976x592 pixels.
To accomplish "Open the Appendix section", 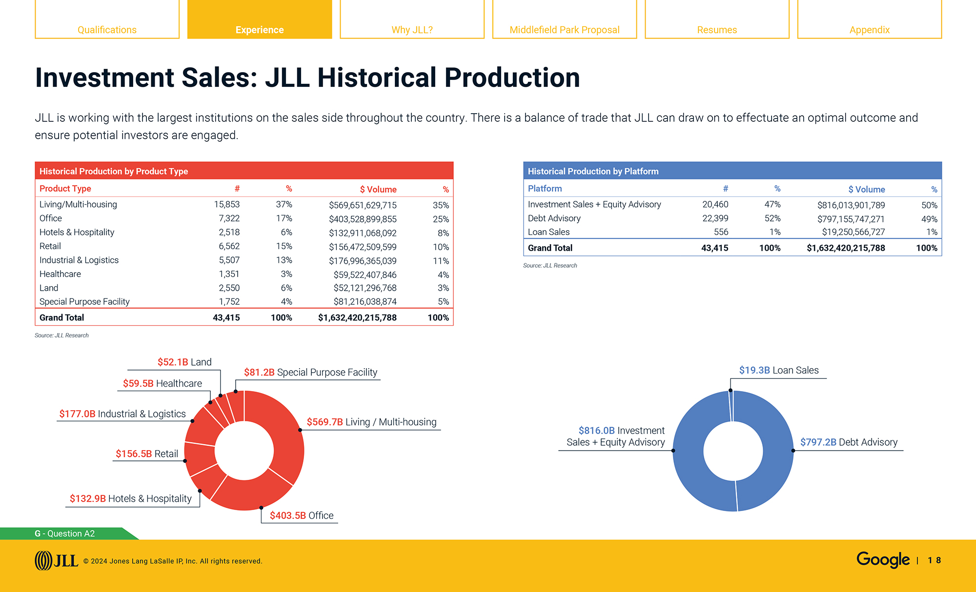I will 869,30.
